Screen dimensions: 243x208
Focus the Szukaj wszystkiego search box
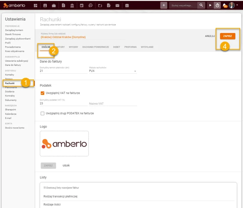click(183, 5)
